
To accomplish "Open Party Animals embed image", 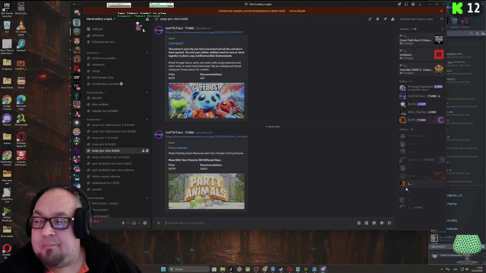I will pyautogui.click(x=206, y=191).
